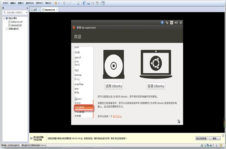The width and height of the screenshot is (226, 149).
Task: Select 한국어 in the language list
Action: 78,103
